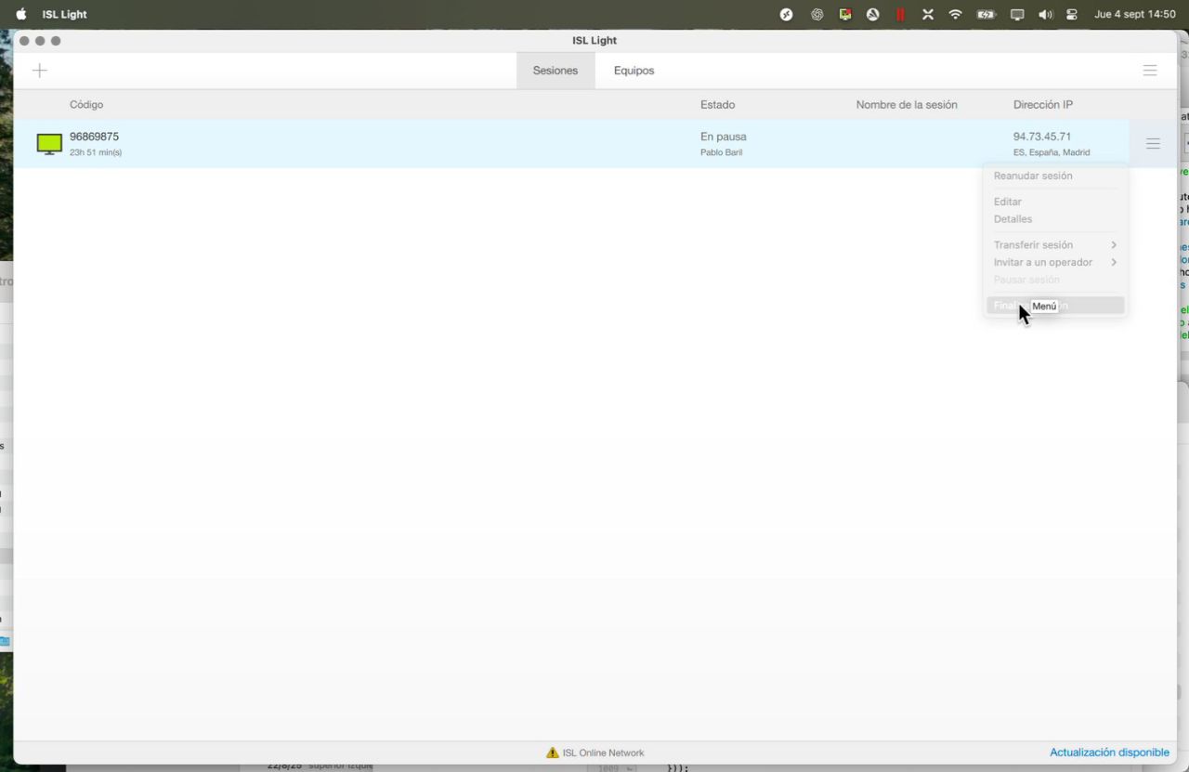Open the hamburger menu in top toolbar
This screenshot has height=772, width=1189.
pyautogui.click(x=1149, y=71)
